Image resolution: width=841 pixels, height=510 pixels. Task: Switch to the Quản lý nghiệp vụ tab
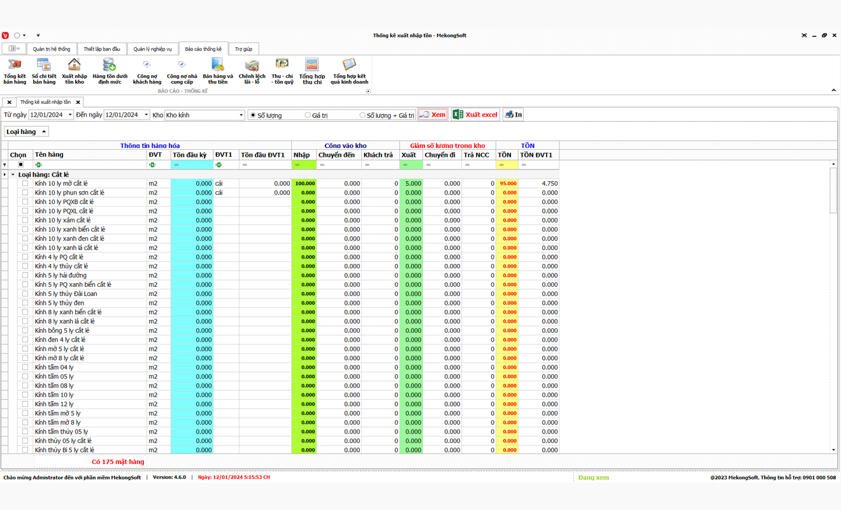pos(152,49)
